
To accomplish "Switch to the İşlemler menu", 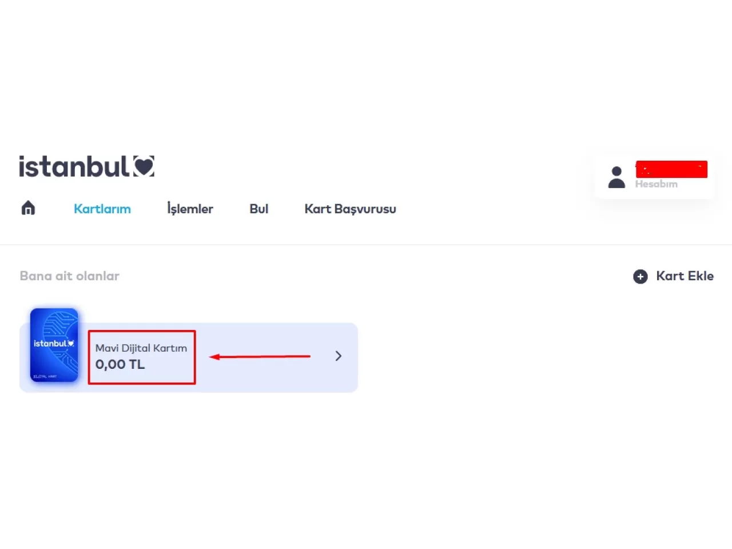I will [190, 209].
